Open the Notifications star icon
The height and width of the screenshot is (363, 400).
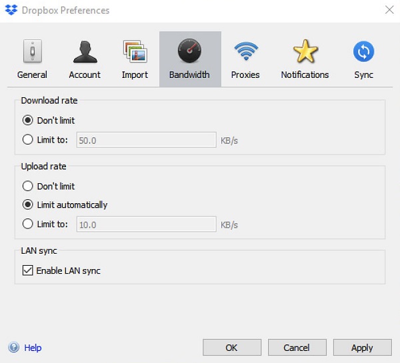[305, 51]
